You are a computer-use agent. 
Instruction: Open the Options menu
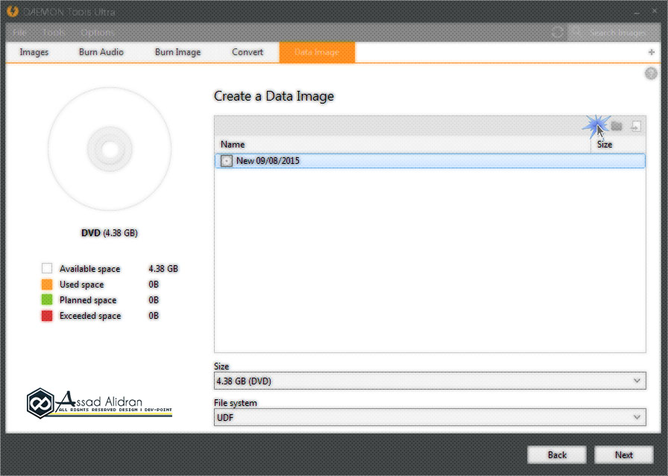pyautogui.click(x=97, y=32)
